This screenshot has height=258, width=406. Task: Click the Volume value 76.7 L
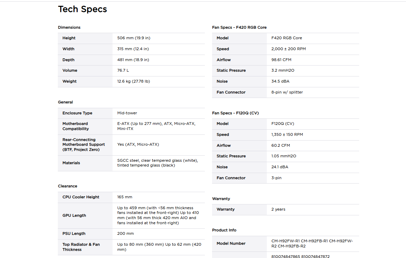(x=123, y=71)
